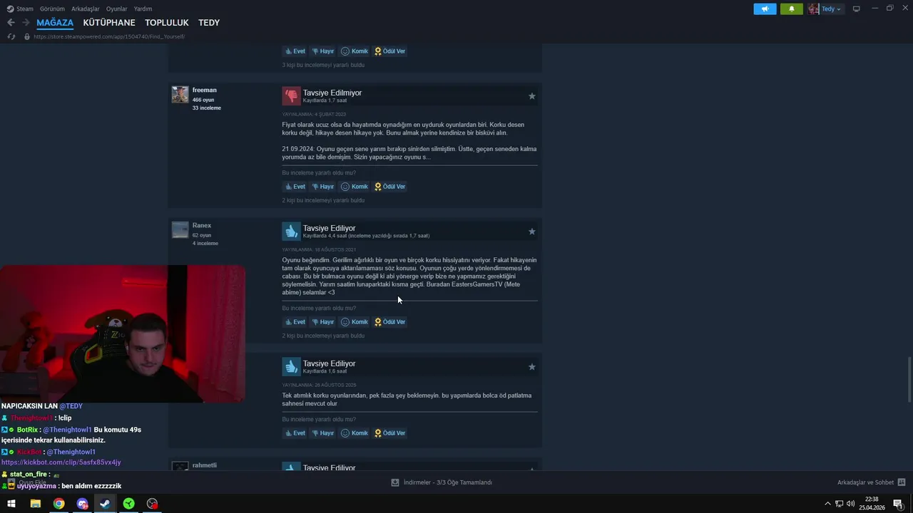Click Ödül Ver on the 1,6 saat review

pyautogui.click(x=390, y=433)
